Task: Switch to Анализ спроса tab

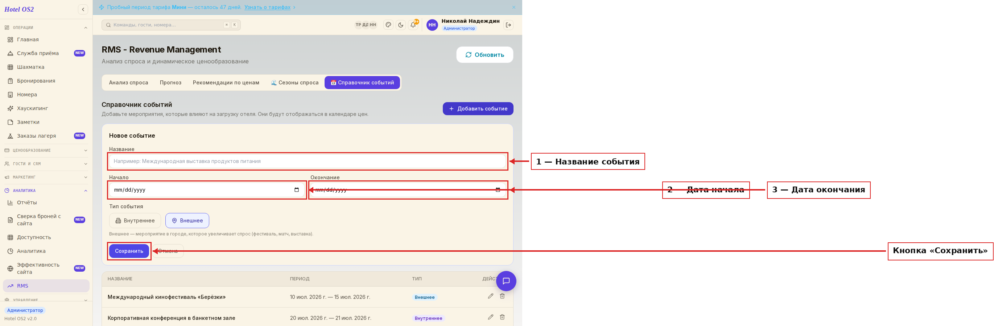Action: (x=129, y=83)
